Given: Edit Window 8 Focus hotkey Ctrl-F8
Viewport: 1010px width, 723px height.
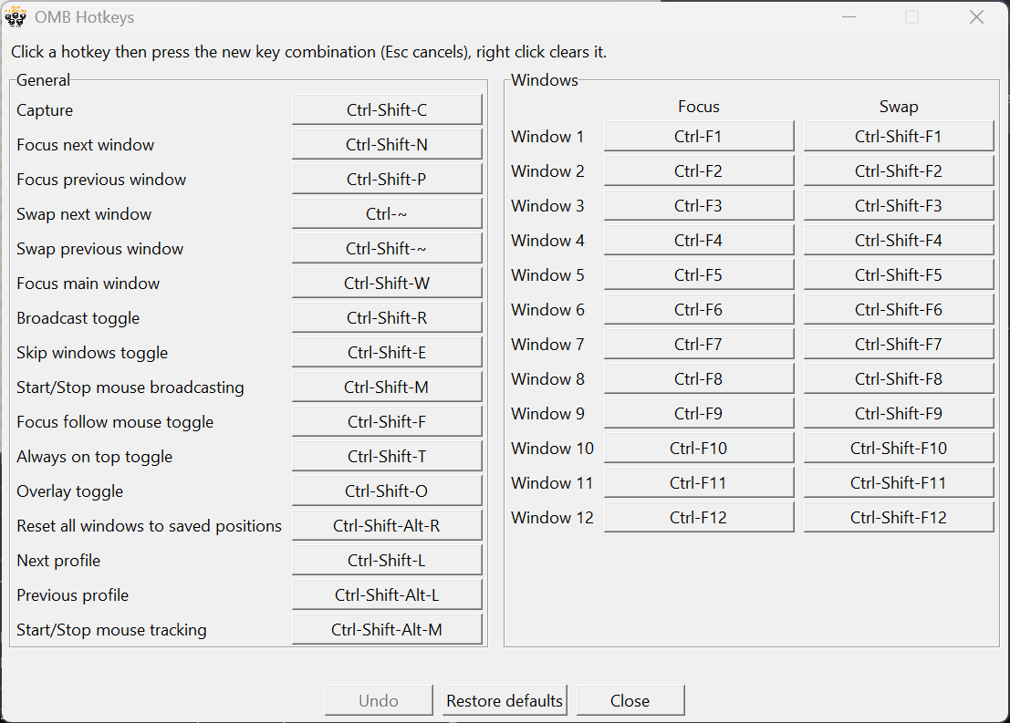Looking at the screenshot, I should (x=699, y=379).
